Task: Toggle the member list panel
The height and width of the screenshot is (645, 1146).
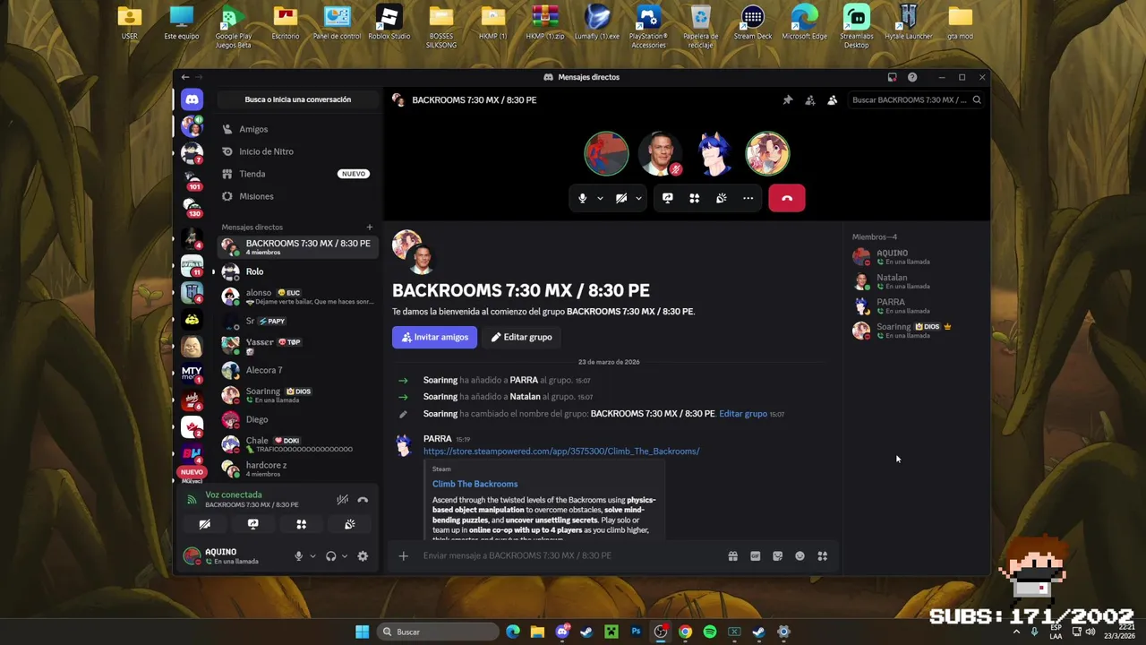Action: pos(832,100)
